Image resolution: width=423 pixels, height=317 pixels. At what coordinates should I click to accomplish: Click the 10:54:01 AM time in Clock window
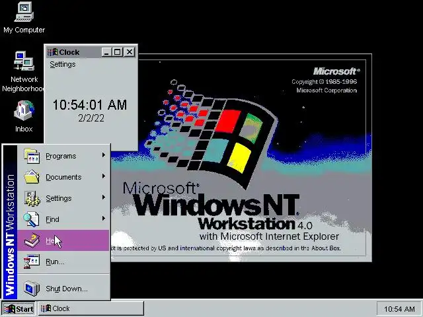[x=90, y=105]
